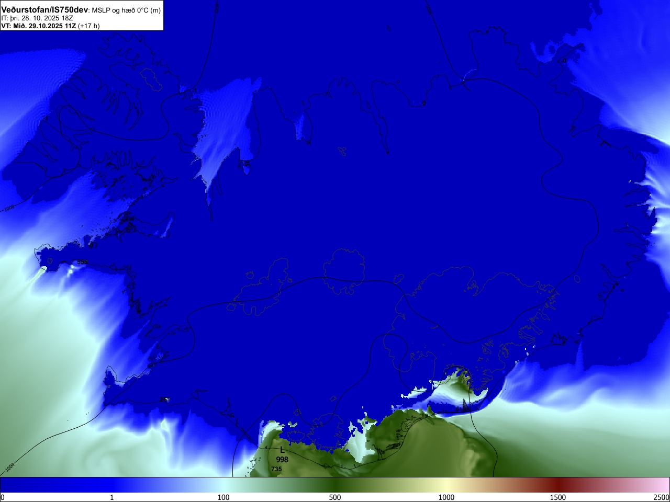This screenshot has width=670, height=502.
Task: Click the '1000' colorbar tick label
Action: (x=446, y=497)
